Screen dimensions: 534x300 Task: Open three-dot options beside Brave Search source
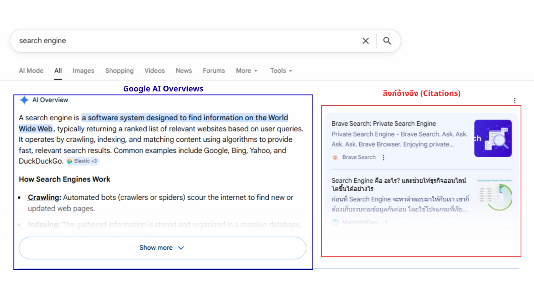pyautogui.click(x=384, y=158)
